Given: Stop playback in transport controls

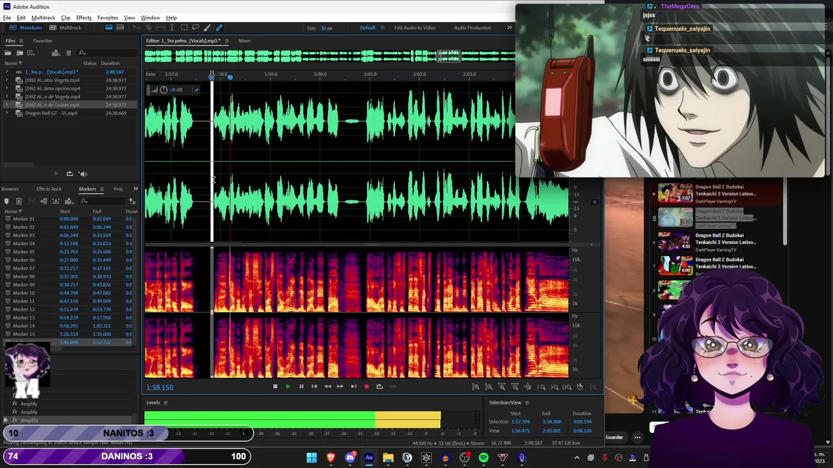Looking at the screenshot, I should coord(275,387).
